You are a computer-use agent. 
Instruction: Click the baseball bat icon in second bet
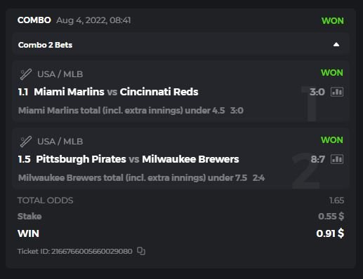[26, 142]
